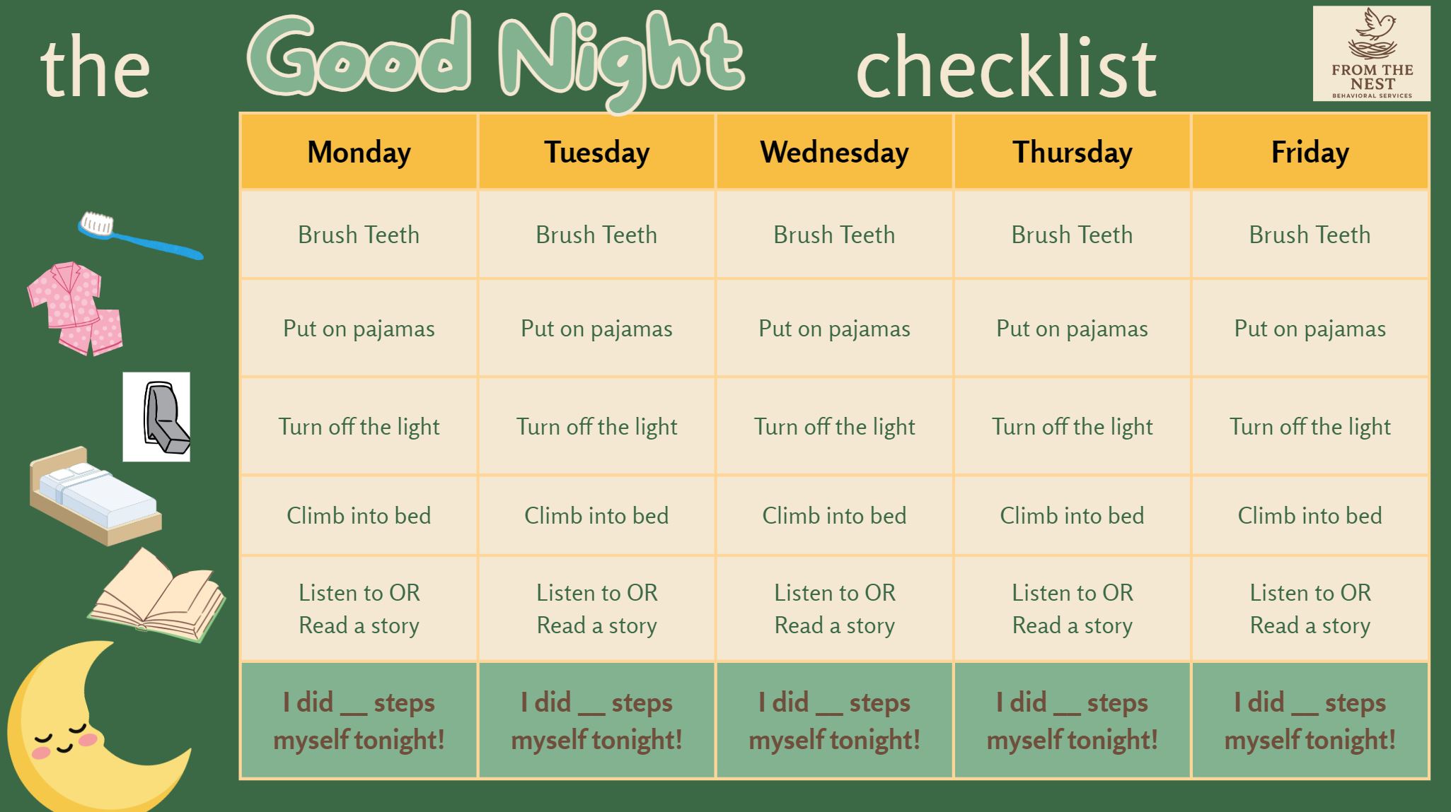The image size is (1451, 812).
Task: Click the open book icon
Action: [x=158, y=596]
